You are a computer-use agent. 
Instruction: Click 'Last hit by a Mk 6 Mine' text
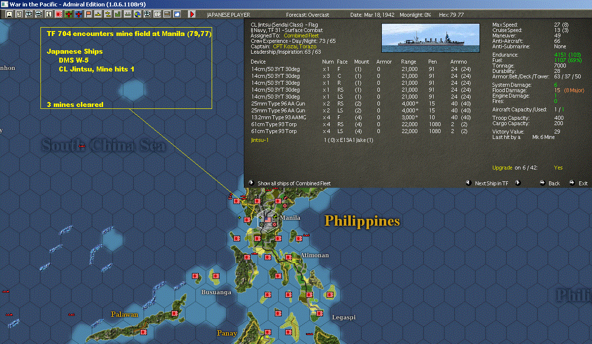click(523, 137)
